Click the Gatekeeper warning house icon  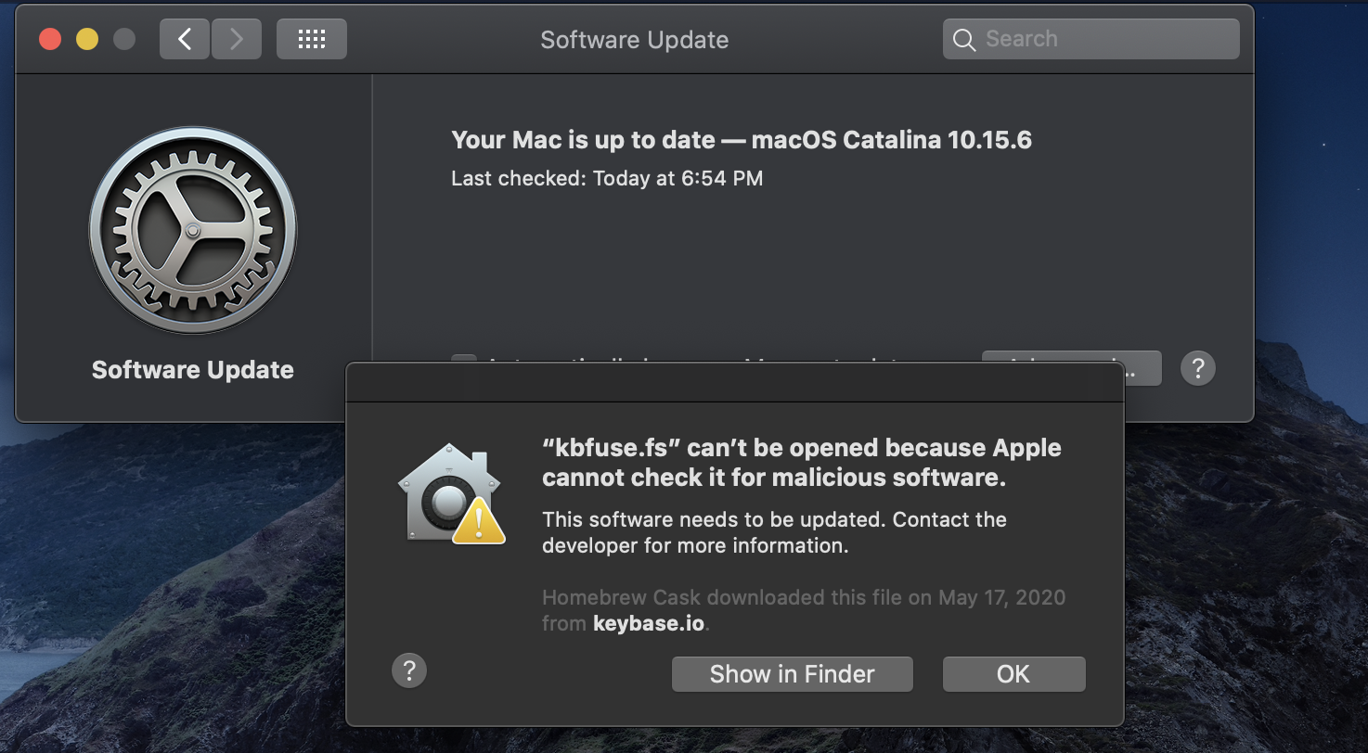(x=452, y=493)
